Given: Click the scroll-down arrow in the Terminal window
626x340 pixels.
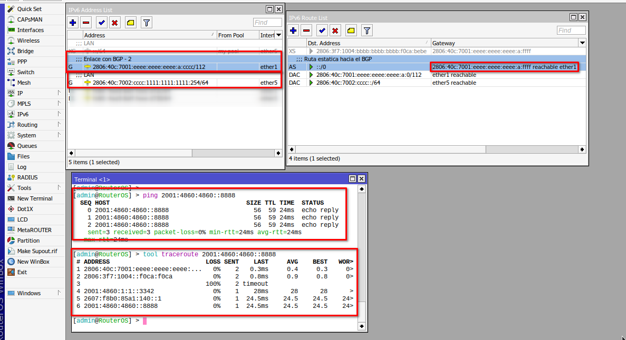Looking at the screenshot, I should click(x=362, y=326).
